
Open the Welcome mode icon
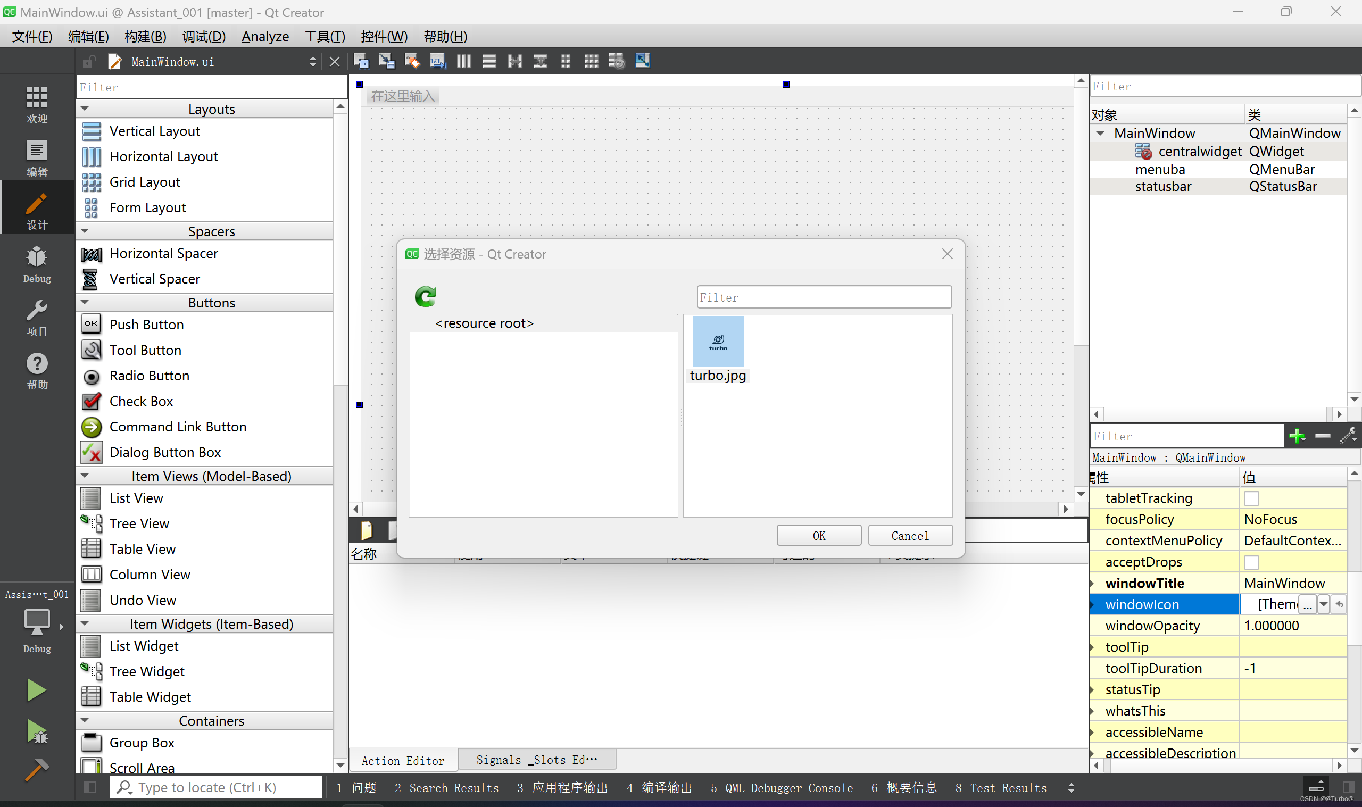pos(37,104)
